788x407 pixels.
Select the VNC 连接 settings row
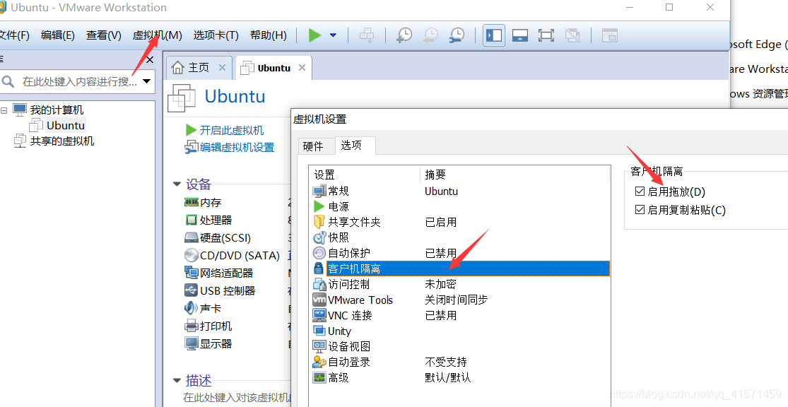coord(460,315)
